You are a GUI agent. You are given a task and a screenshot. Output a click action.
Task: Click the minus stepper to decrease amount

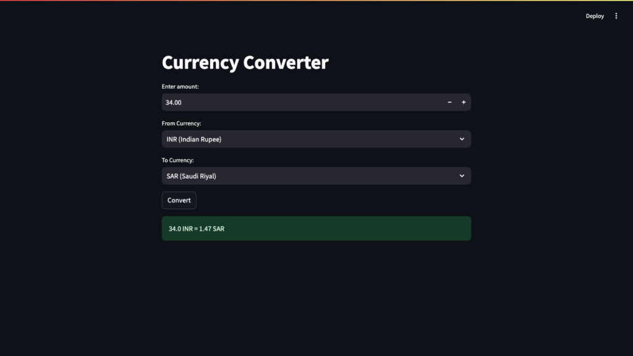pos(449,102)
